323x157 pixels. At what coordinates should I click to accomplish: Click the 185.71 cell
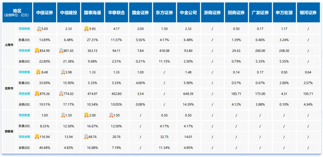click(x=236, y=94)
